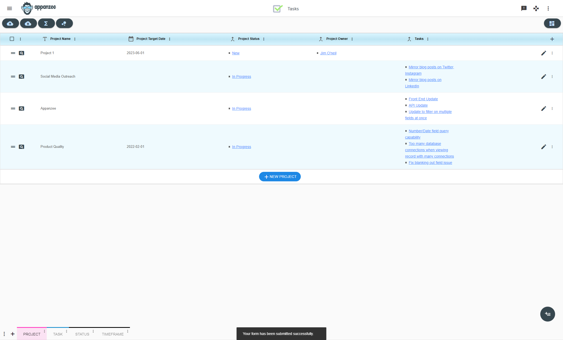
Task: Open Project Owner column options menu
Action: pos(352,39)
